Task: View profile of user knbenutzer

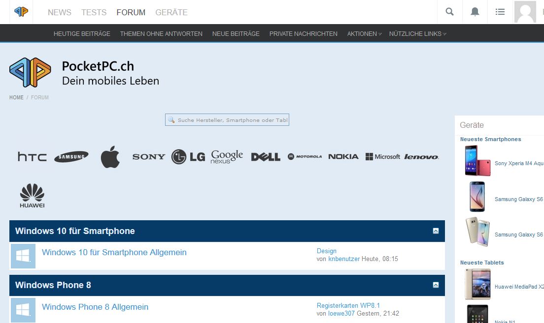Action: pos(344,259)
